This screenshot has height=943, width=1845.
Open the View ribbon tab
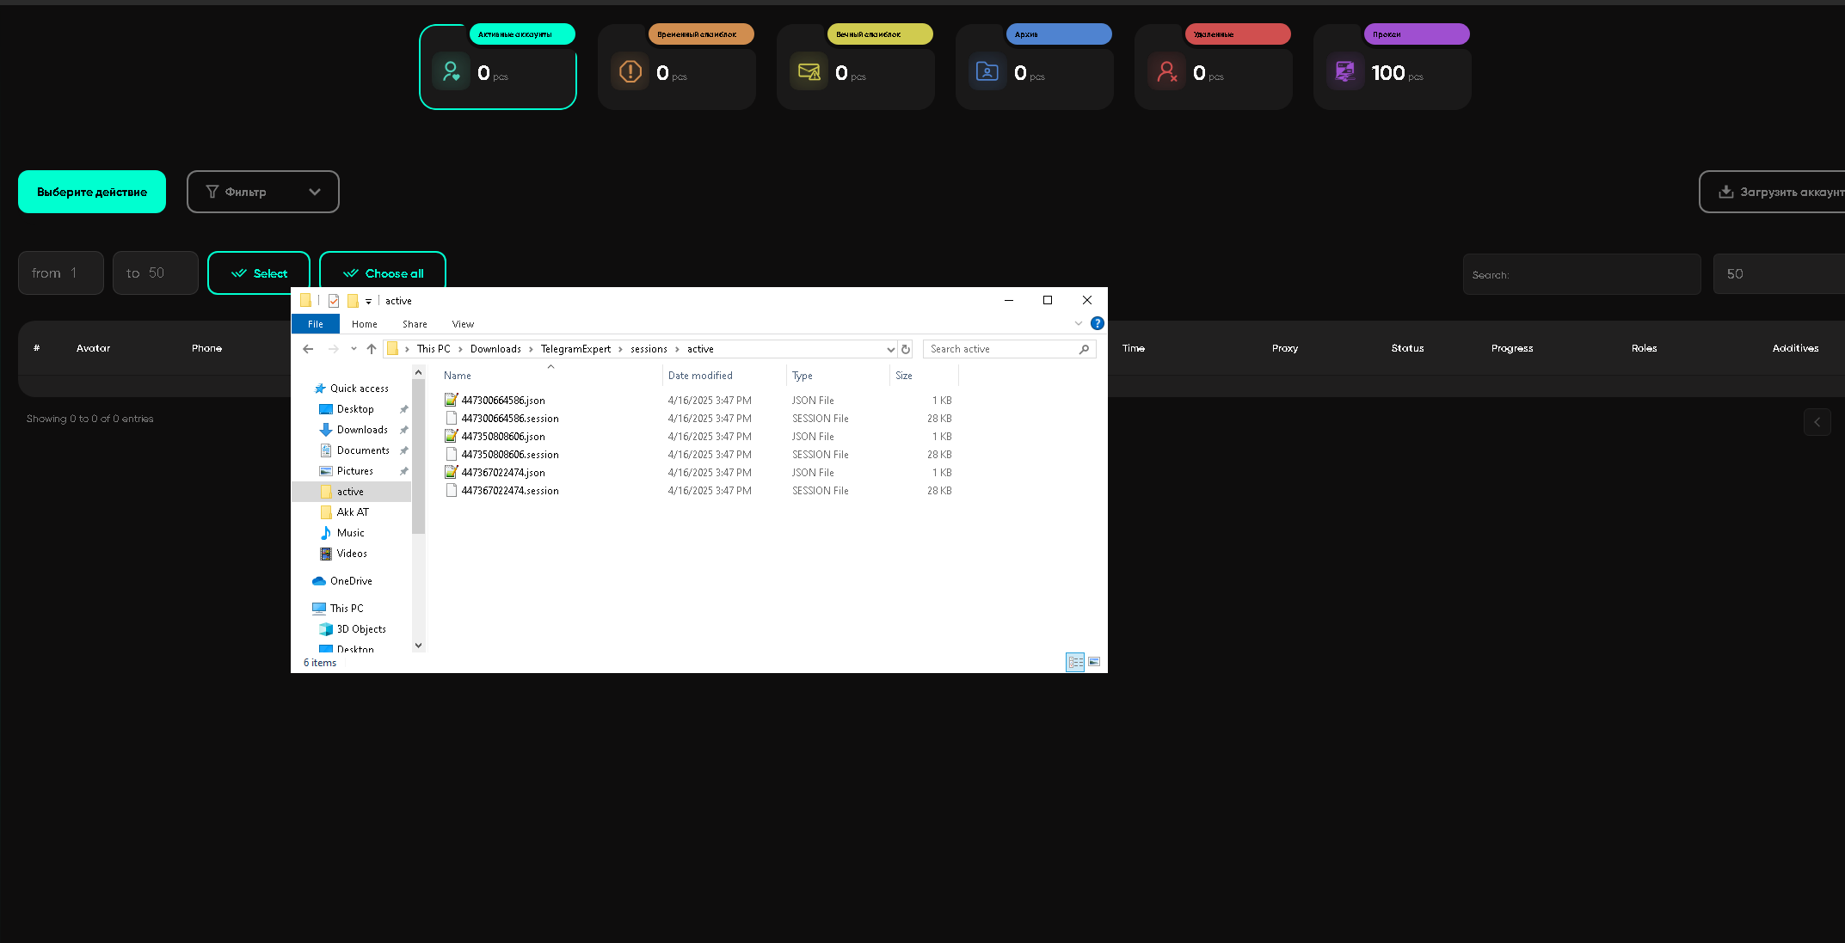(x=463, y=324)
